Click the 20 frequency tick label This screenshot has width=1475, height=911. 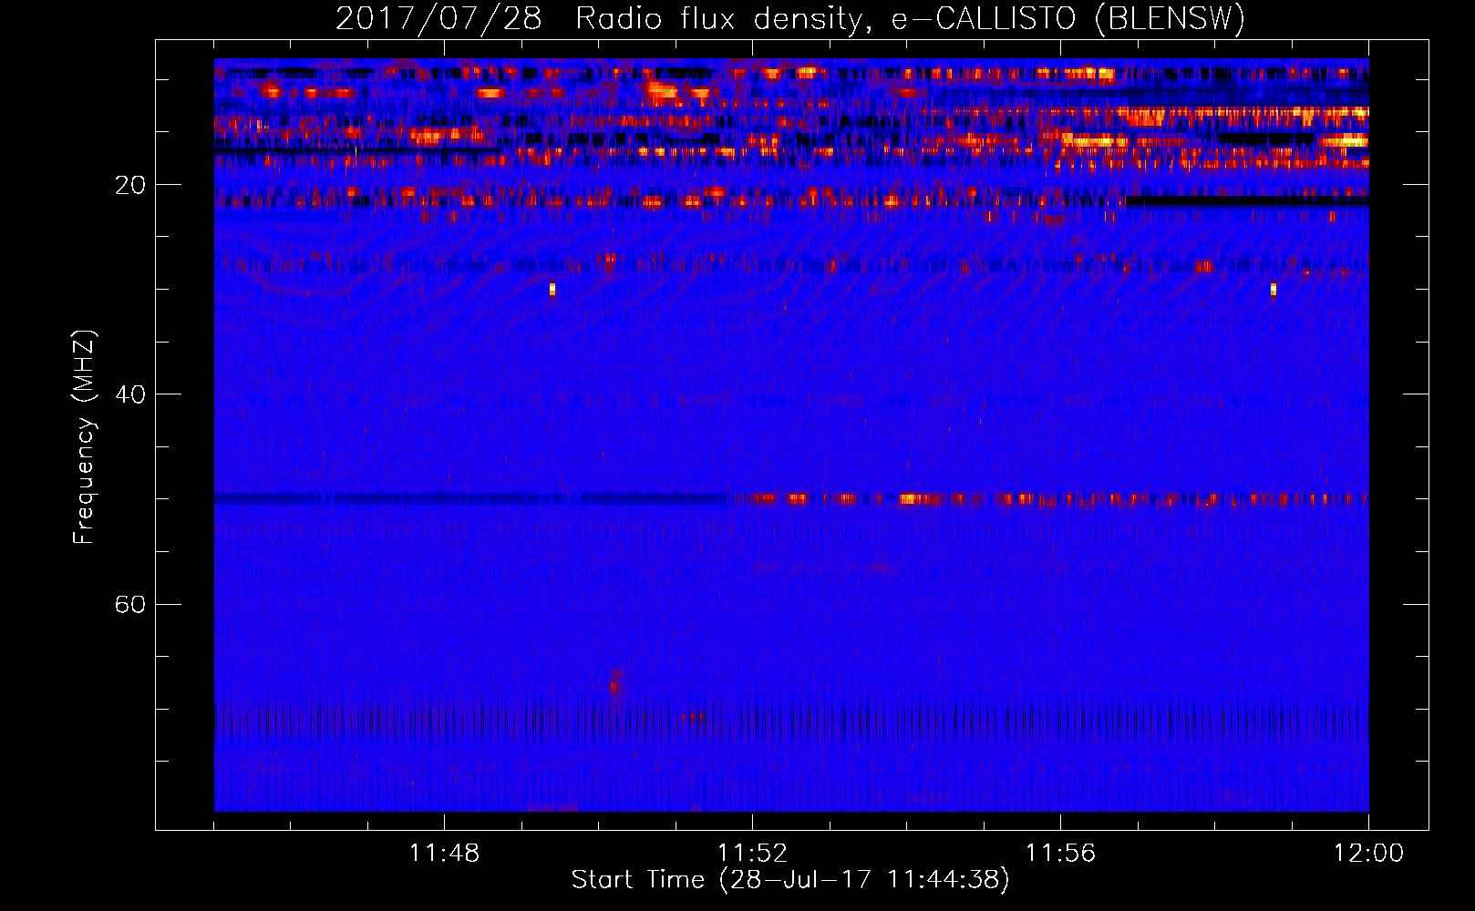click(130, 185)
